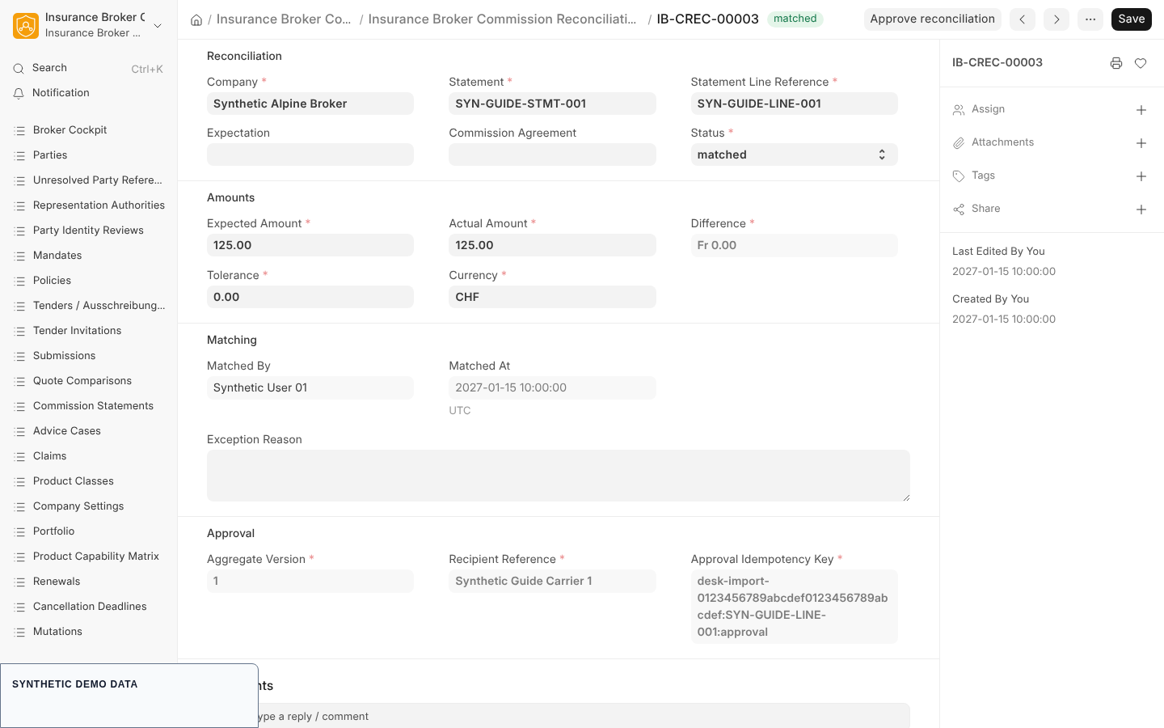Click the Matched By field

[x=310, y=387]
